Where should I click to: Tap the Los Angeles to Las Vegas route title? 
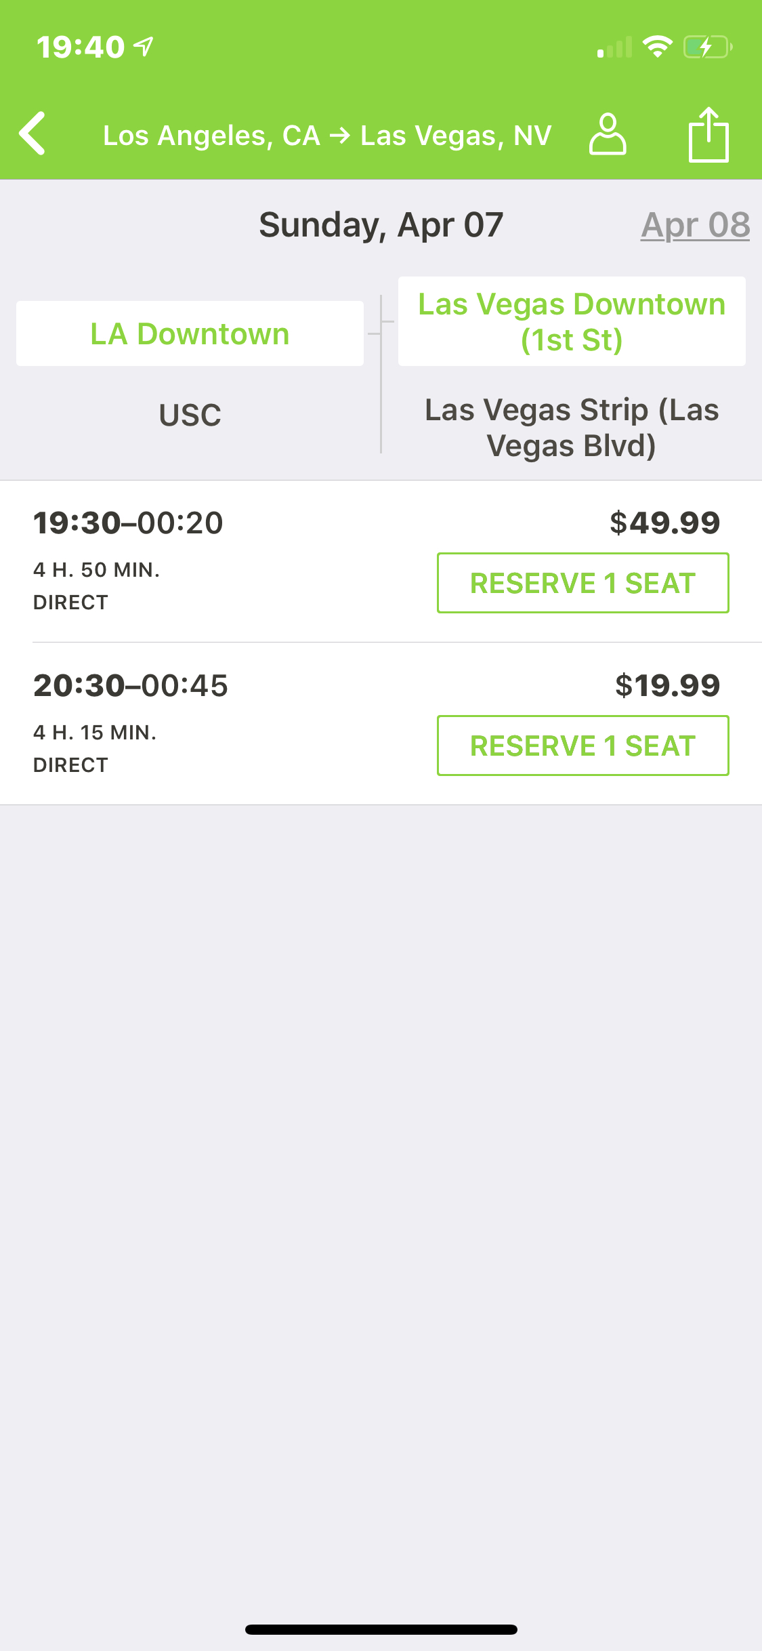click(x=327, y=136)
